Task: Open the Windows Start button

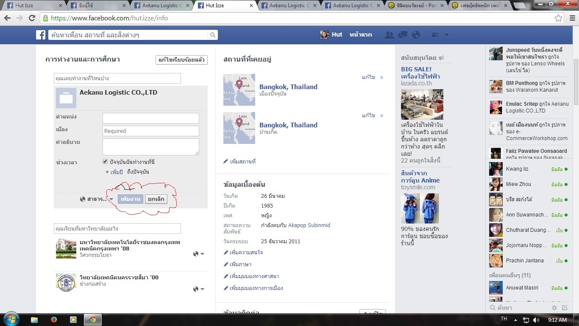Action: tap(11, 319)
